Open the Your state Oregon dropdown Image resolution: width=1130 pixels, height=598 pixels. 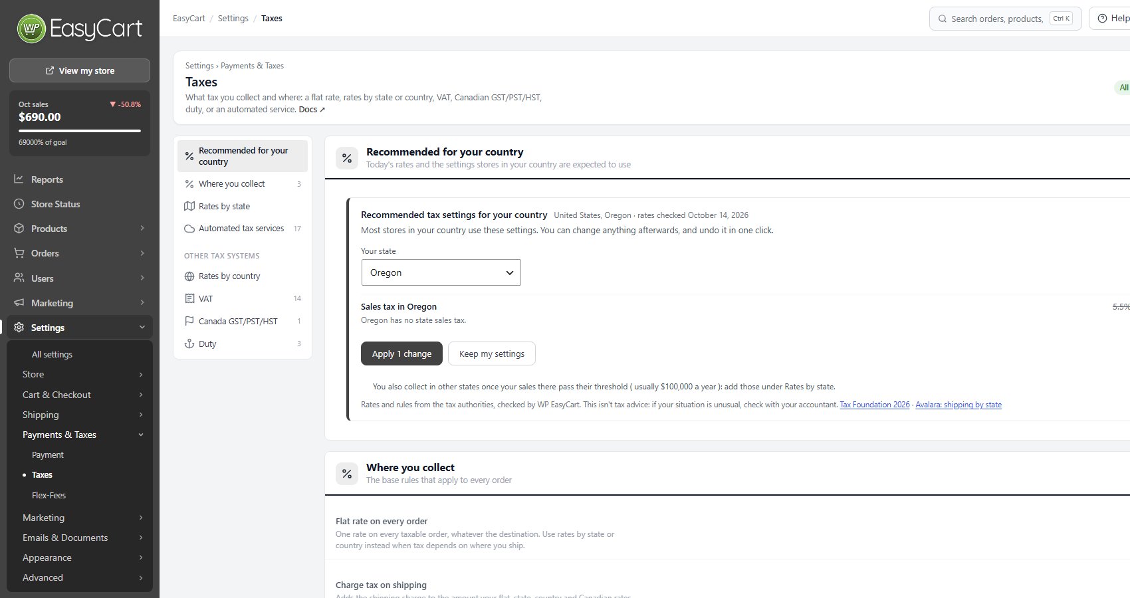click(441, 272)
